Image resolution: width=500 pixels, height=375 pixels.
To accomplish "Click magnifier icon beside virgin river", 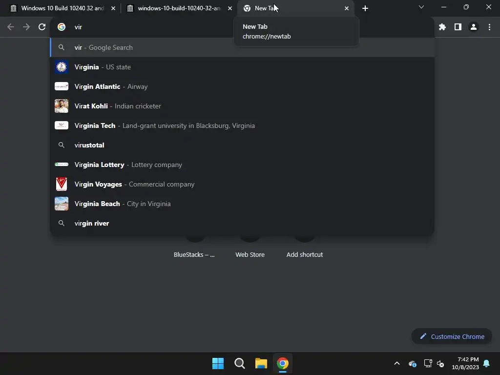I will [62, 223].
